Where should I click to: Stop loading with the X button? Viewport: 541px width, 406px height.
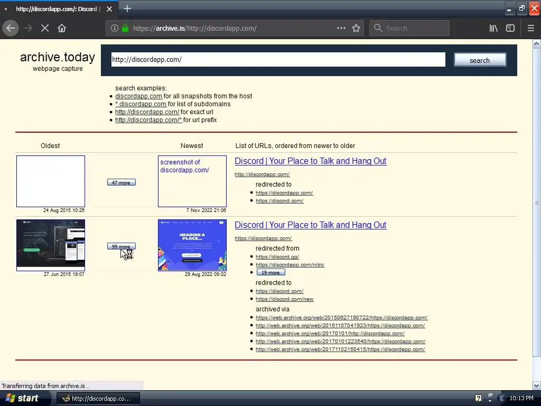pos(45,29)
